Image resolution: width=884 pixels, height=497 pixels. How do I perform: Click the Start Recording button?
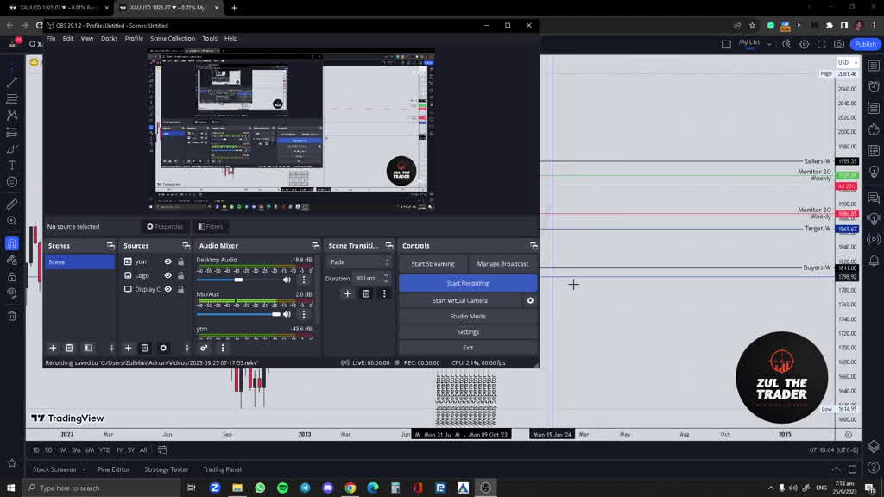[468, 283]
